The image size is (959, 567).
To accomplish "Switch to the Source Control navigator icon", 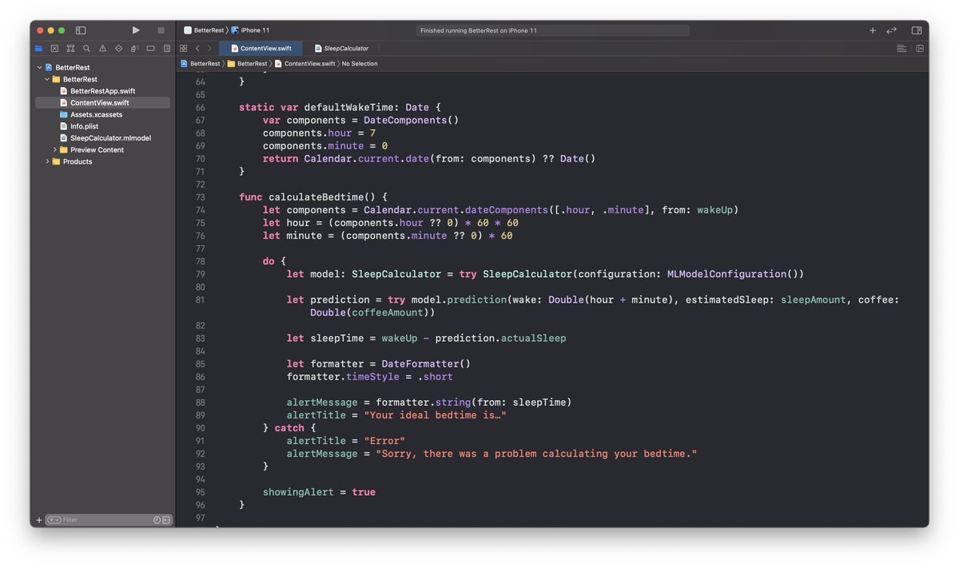I will click(x=54, y=48).
